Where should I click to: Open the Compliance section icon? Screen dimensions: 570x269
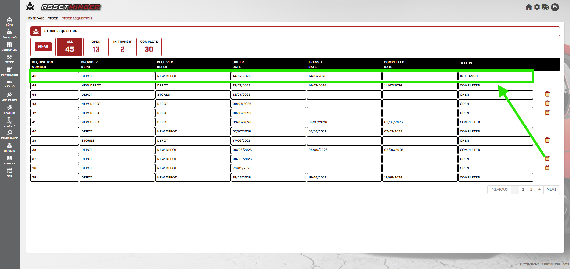[x=10, y=134]
